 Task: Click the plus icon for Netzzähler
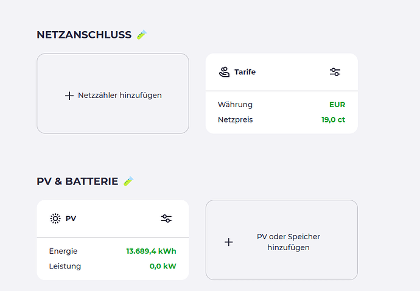point(69,96)
